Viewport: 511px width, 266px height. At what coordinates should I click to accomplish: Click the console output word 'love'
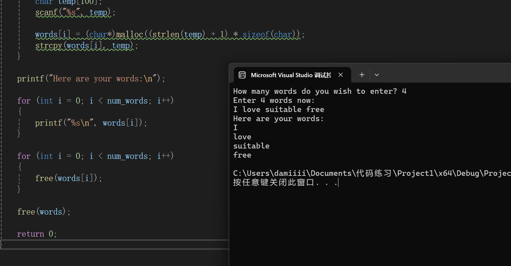pyautogui.click(x=242, y=137)
